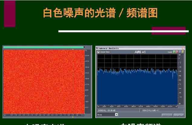Click the frequency scale beside the spectrogram
Viewport: 192px width, 125px height.
87,82
